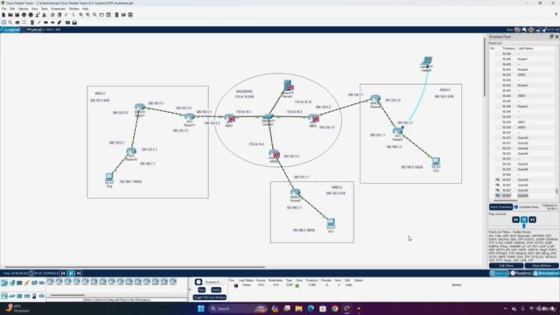Switch to Logical workspace tab
The height and width of the screenshot is (315, 560).
click(10, 30)
